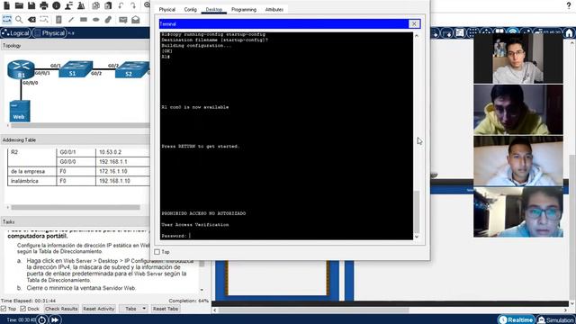Image resolution: width=576 pixels, height=324 pixels.
Task: Click the terminal scroll-up arrow
Action: 417,36
